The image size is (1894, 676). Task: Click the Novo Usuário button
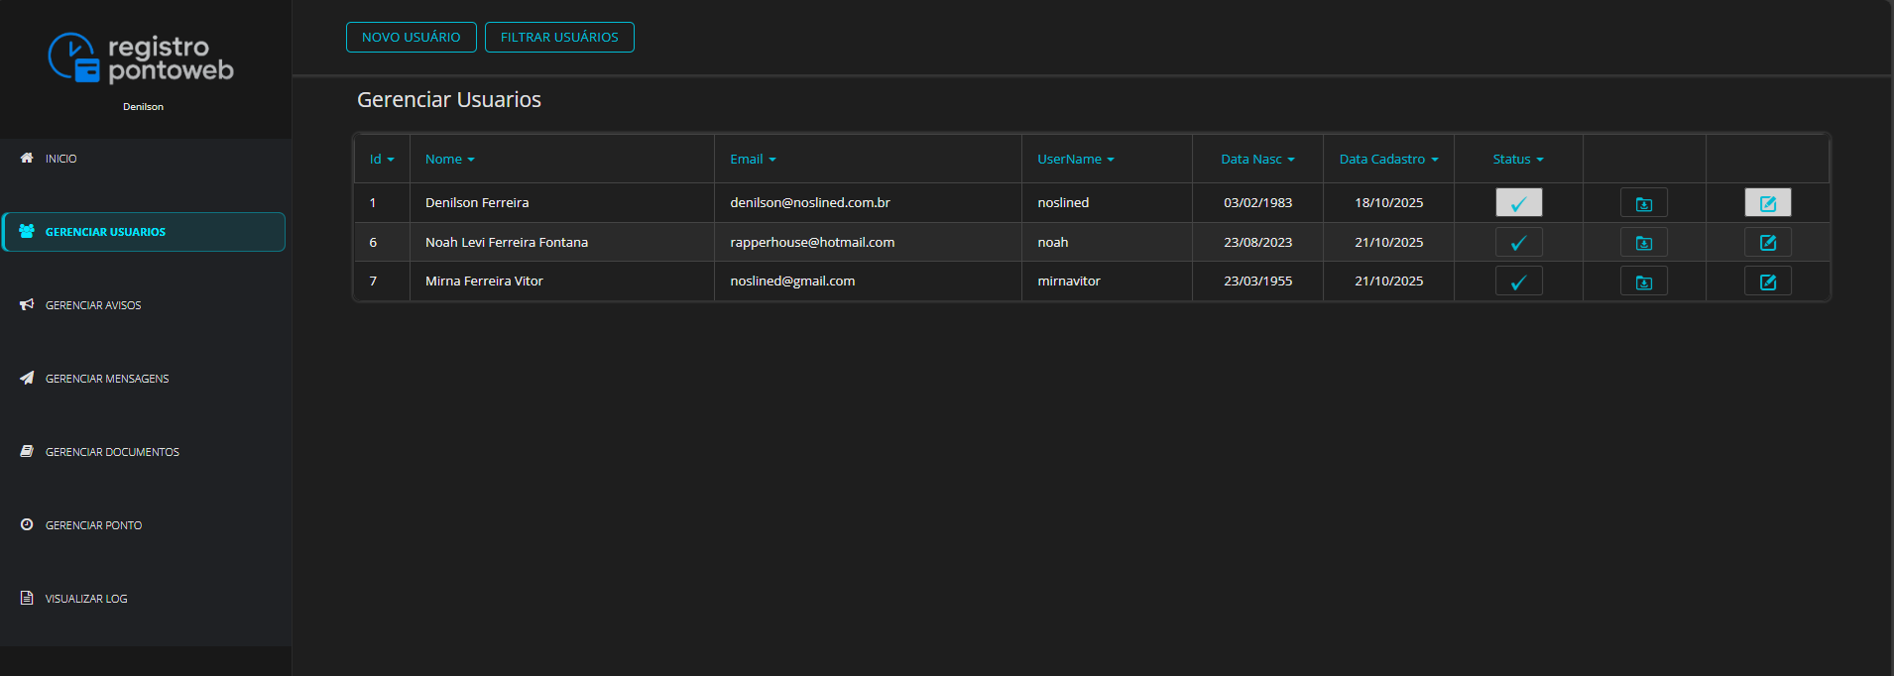pos(411,38)
